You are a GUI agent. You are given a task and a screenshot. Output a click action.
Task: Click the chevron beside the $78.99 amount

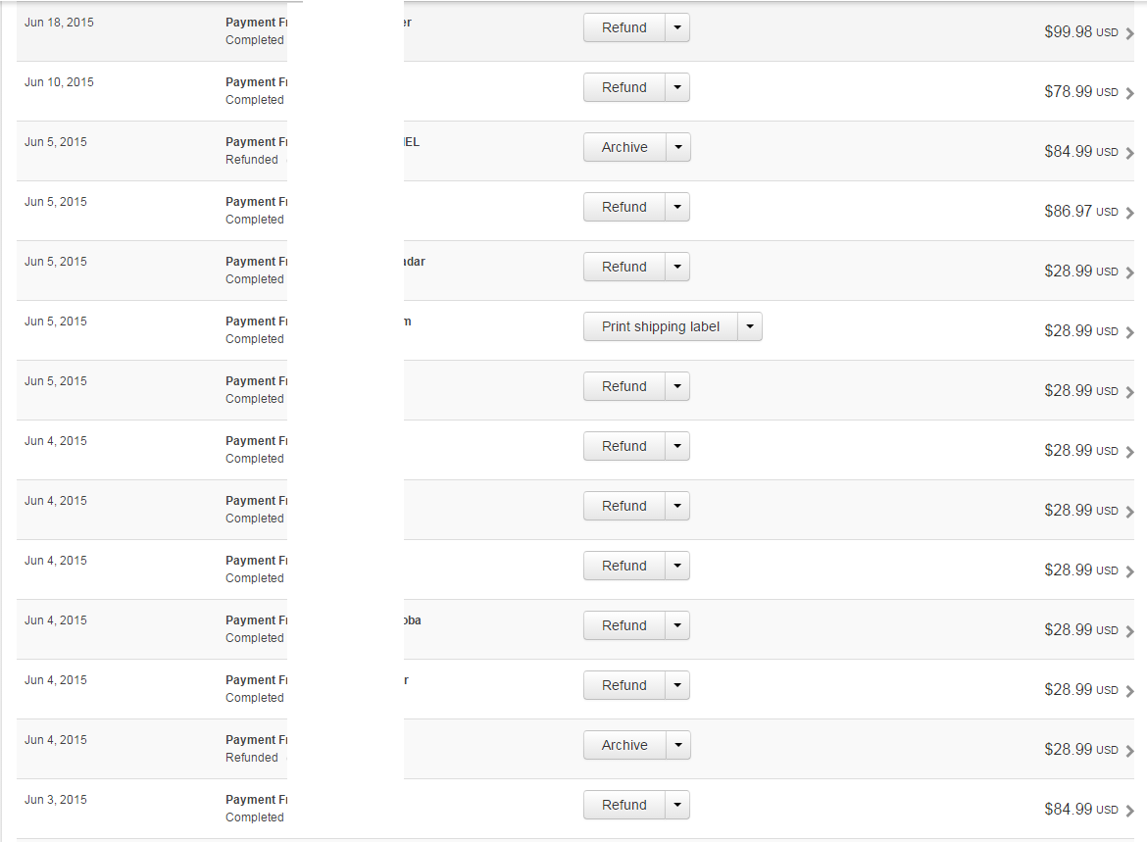pos(1130,93)
